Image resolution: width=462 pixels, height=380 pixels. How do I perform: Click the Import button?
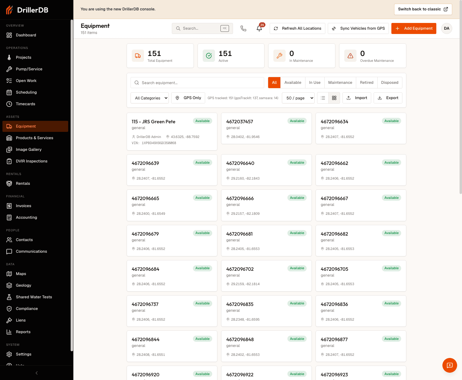pyautogui.click(x=357, y=98)
